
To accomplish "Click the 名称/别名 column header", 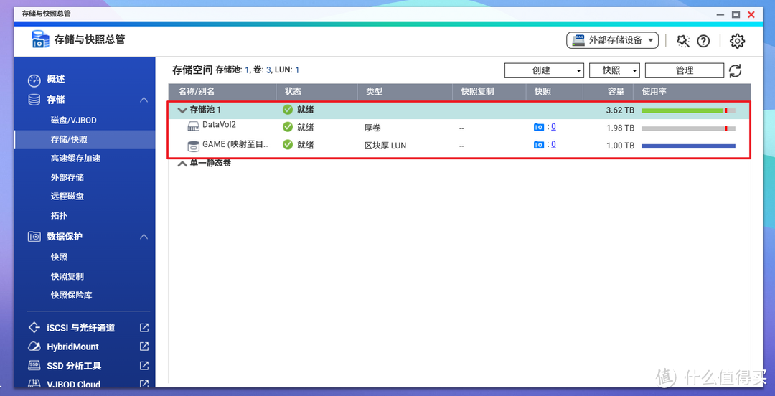I will pyautogui.click(x=222, y=92).
